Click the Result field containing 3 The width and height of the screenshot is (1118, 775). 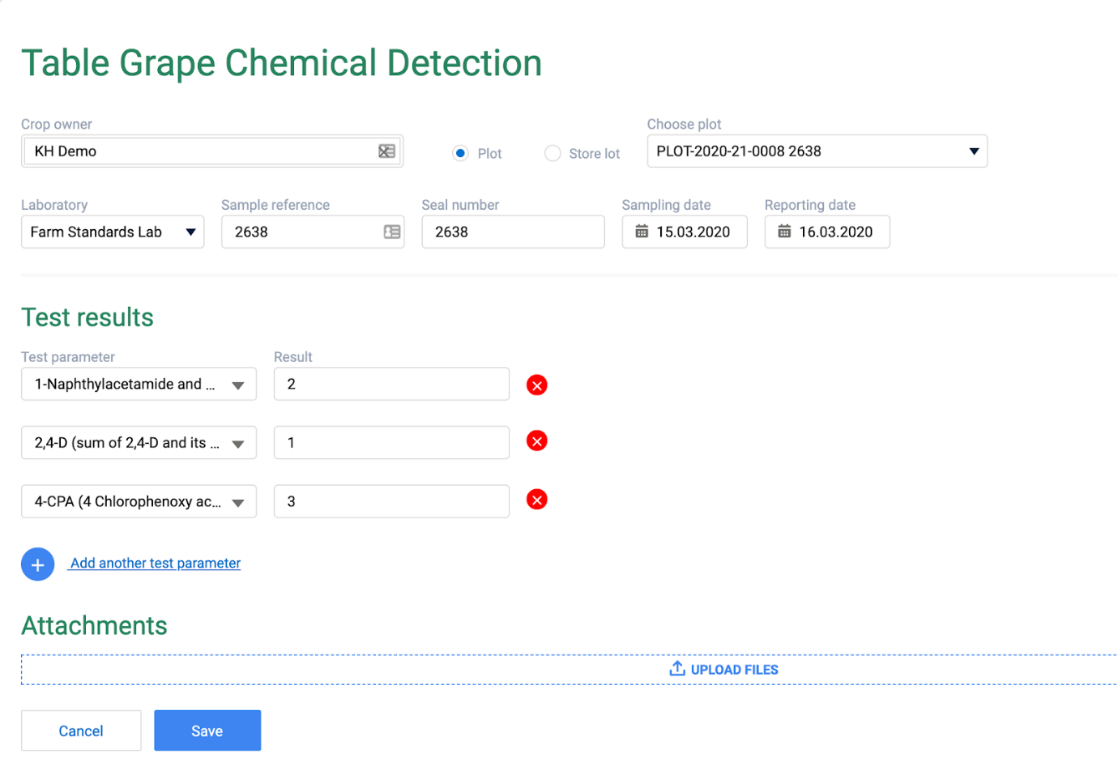click(391, 501)
